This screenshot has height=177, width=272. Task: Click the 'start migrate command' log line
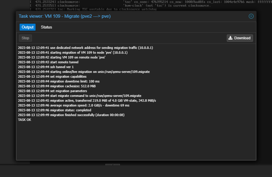pos(80,96)
